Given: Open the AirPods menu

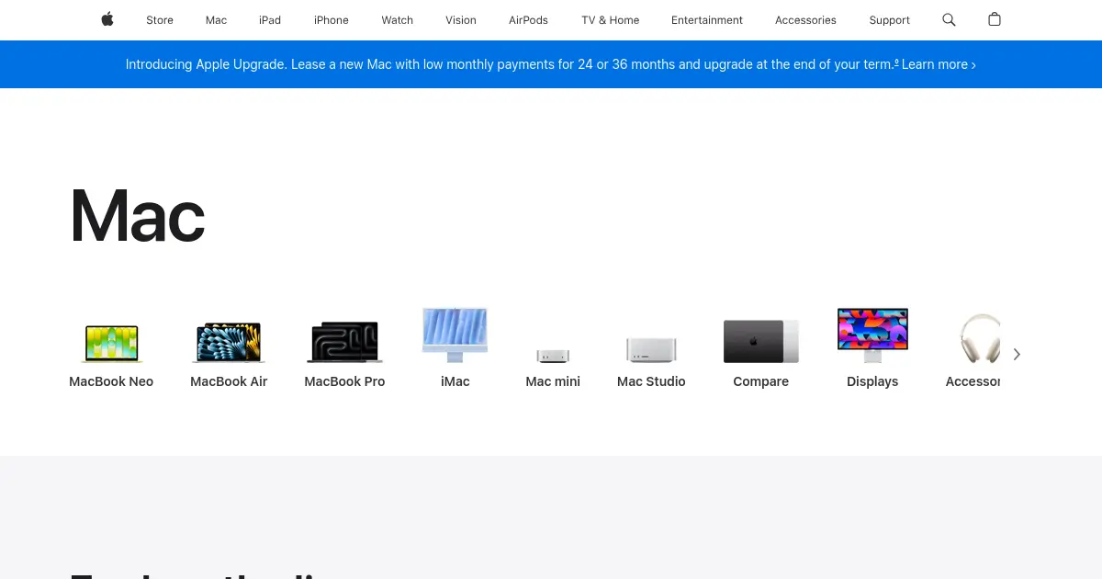Looking at the screenshot, I should point(528,20).
